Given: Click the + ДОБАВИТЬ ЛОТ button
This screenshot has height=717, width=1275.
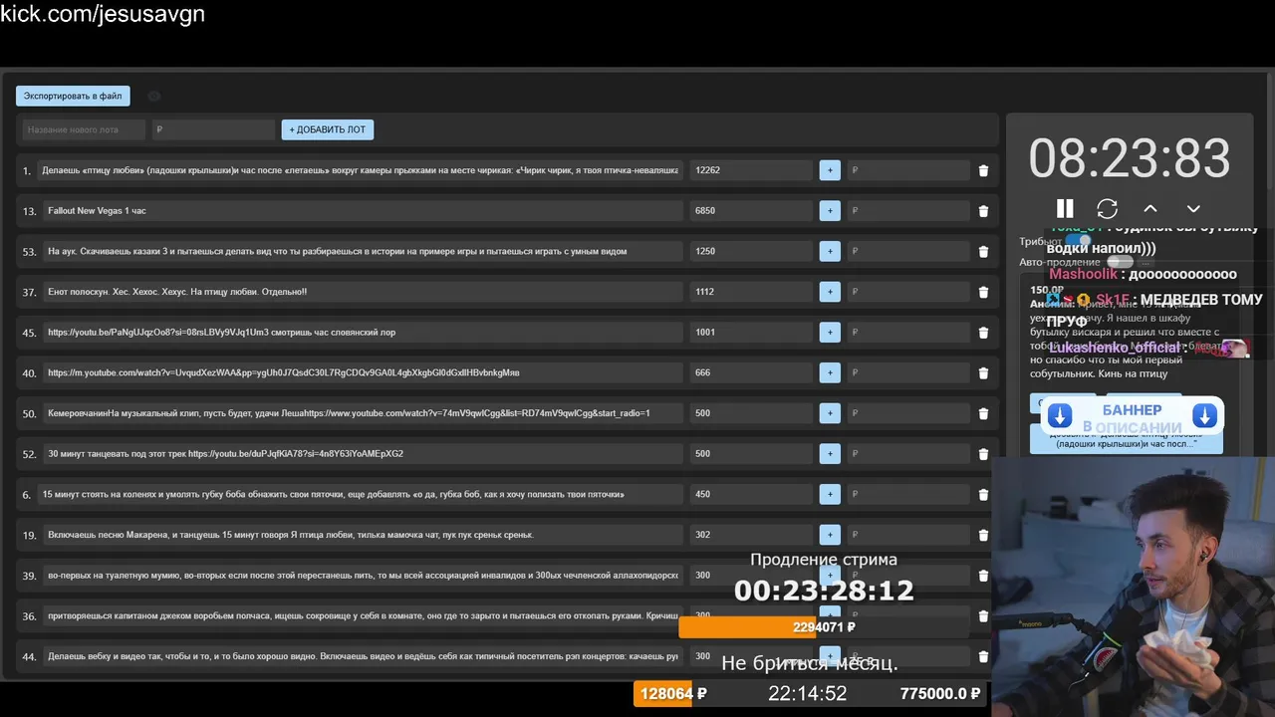Looking at the screenshot, I should [x=328, y=129].
